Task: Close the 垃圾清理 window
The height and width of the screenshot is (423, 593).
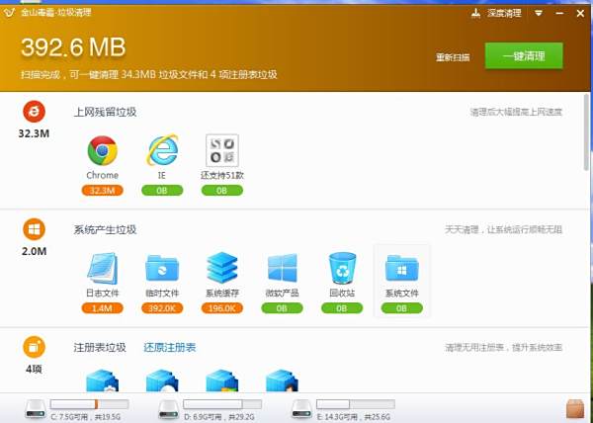Action: (580, 13)
